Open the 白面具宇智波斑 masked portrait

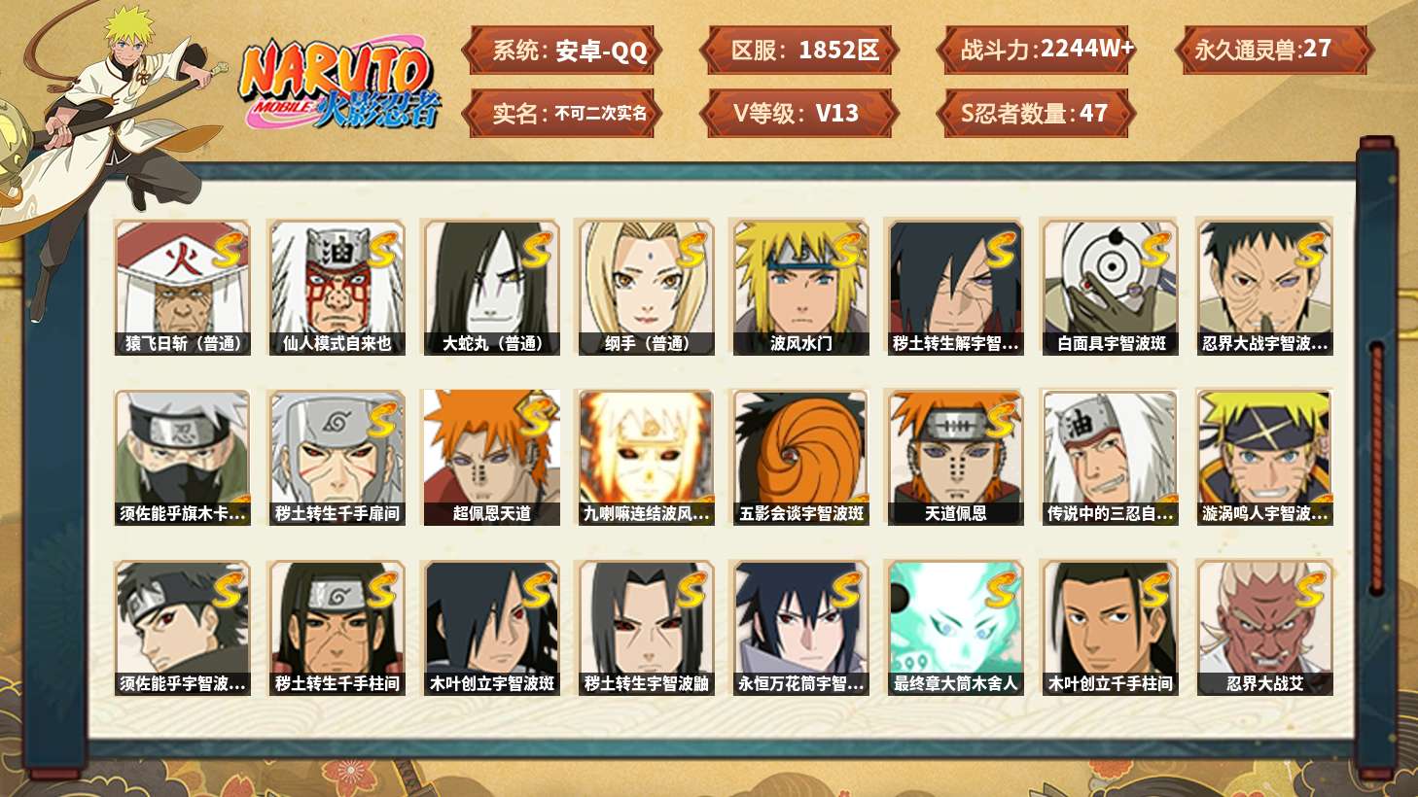pyautogui.click(x=1110, y=288)
